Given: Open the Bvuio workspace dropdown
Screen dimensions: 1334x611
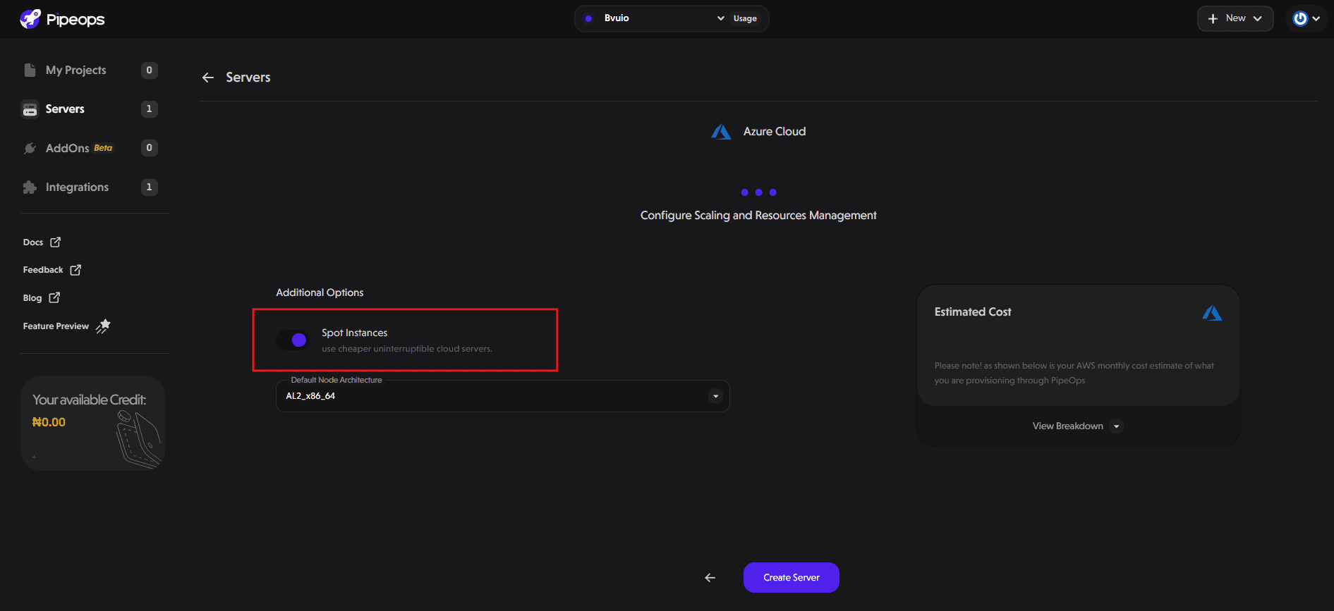Looking at the screenshot, I should pos(655,18).
